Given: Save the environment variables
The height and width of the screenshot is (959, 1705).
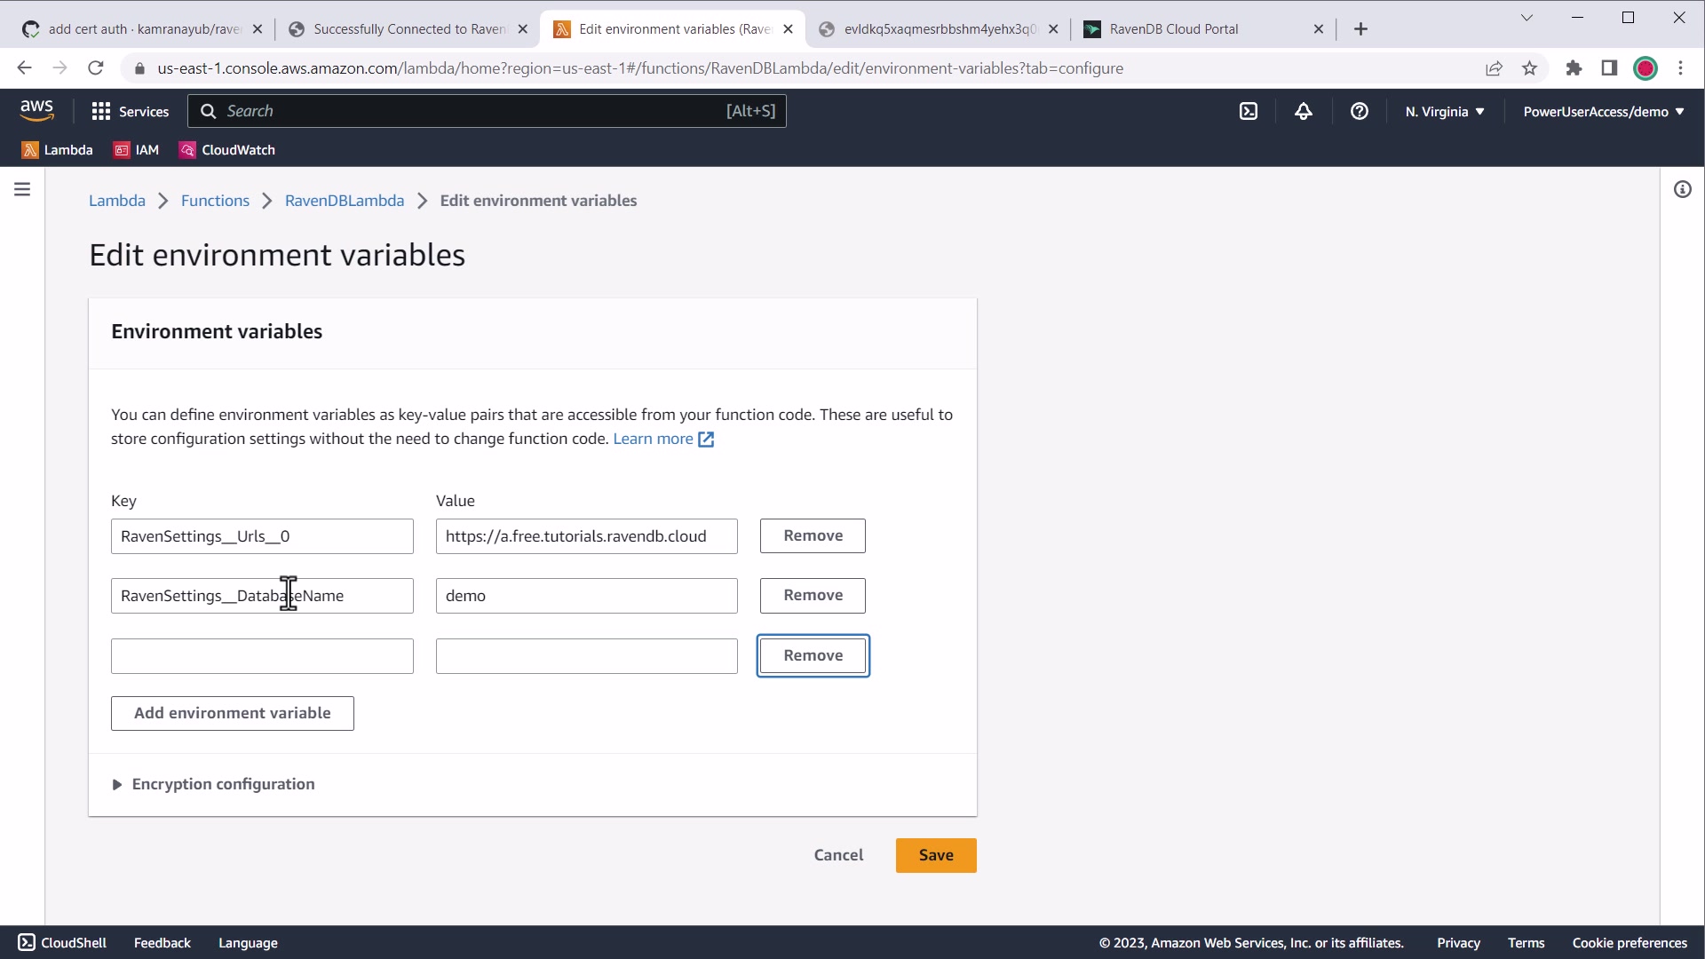Looking at the screenshot, I should (x=936, y=855).
